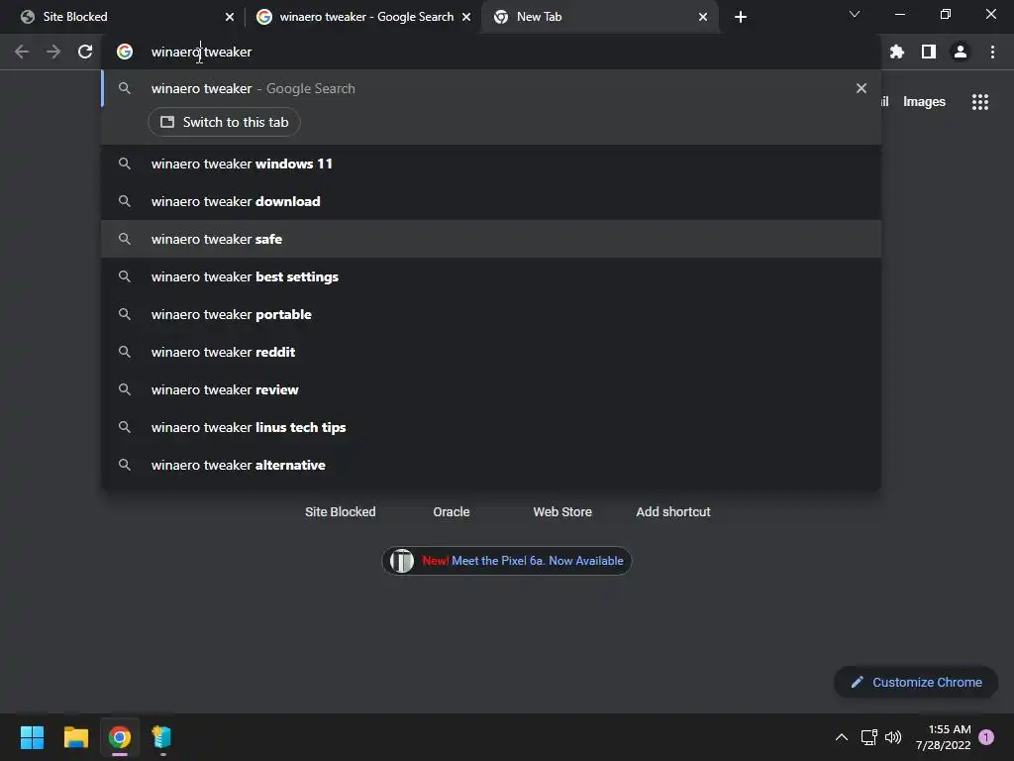
Task: Open the Oracle shortcut
Action: point(452,512)
